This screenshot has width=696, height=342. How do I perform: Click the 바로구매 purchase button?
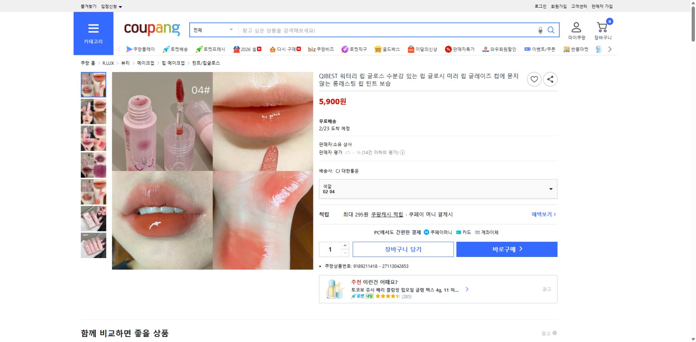coord(506,249)
